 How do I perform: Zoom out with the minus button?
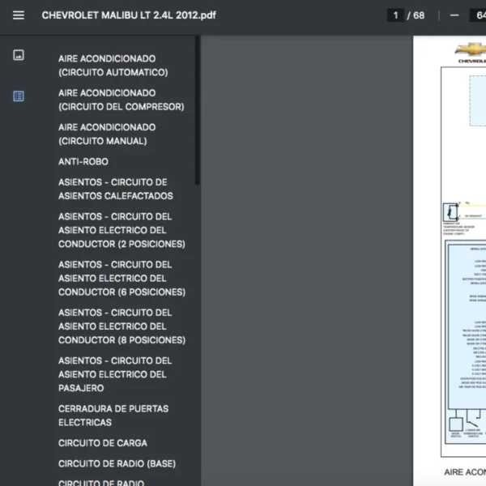(x=454, y=15)
